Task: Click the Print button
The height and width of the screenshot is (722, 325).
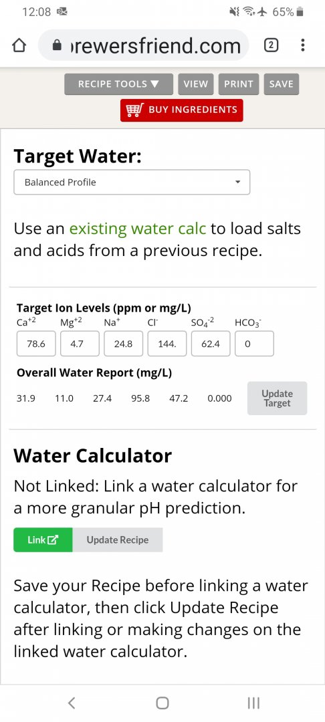Action: [239, 84]
